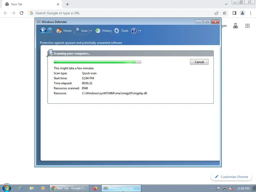Open the Home page in Windows Defender
This screenshot has height=192, width=256.
pos(64,31)
